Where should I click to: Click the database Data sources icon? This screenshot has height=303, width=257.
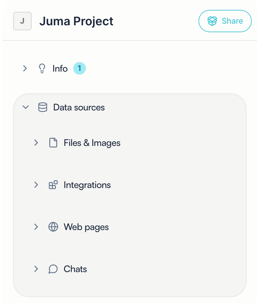click(x=43, y=107)
